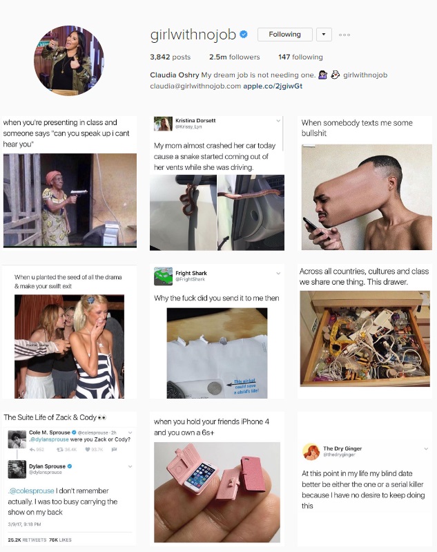The width and height of the screenshot is (437, 552).
Task: Open the Kristina Dorsett snake tweet post
Action: (x=217, y=183)
